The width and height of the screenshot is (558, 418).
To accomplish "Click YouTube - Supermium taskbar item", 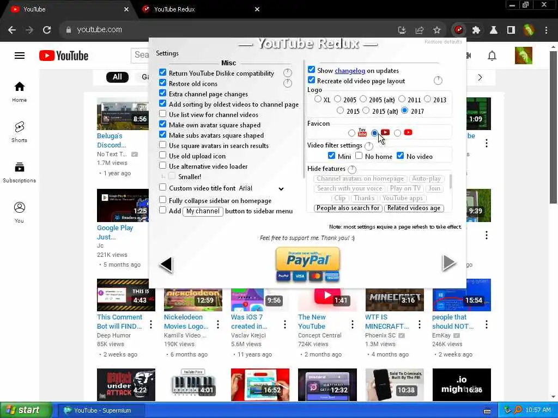I will tap(101, 410).
